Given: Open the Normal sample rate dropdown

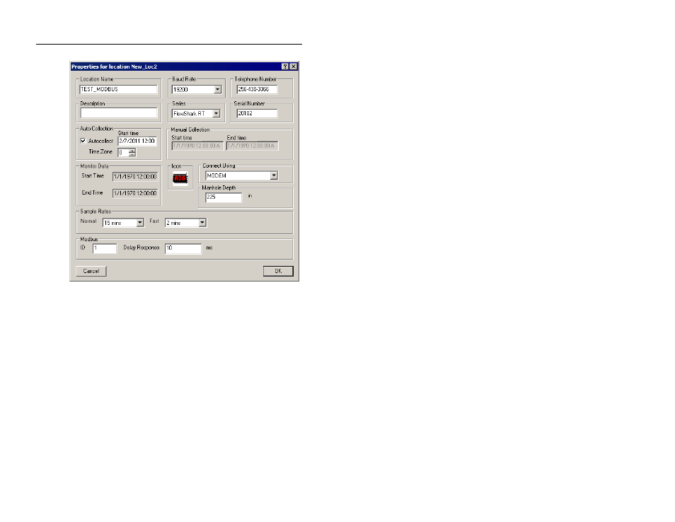Looking at the screenshot, I should 140,223.
